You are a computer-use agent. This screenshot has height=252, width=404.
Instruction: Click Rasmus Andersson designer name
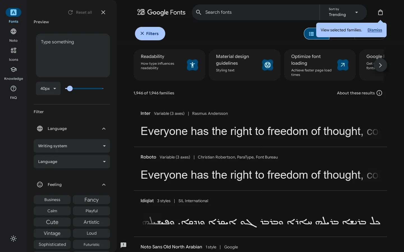210,113
